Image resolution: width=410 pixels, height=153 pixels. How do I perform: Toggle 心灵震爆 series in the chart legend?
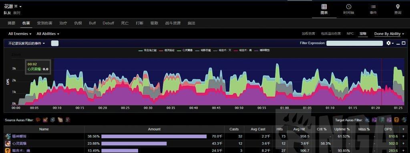click(x=185, y=51)
